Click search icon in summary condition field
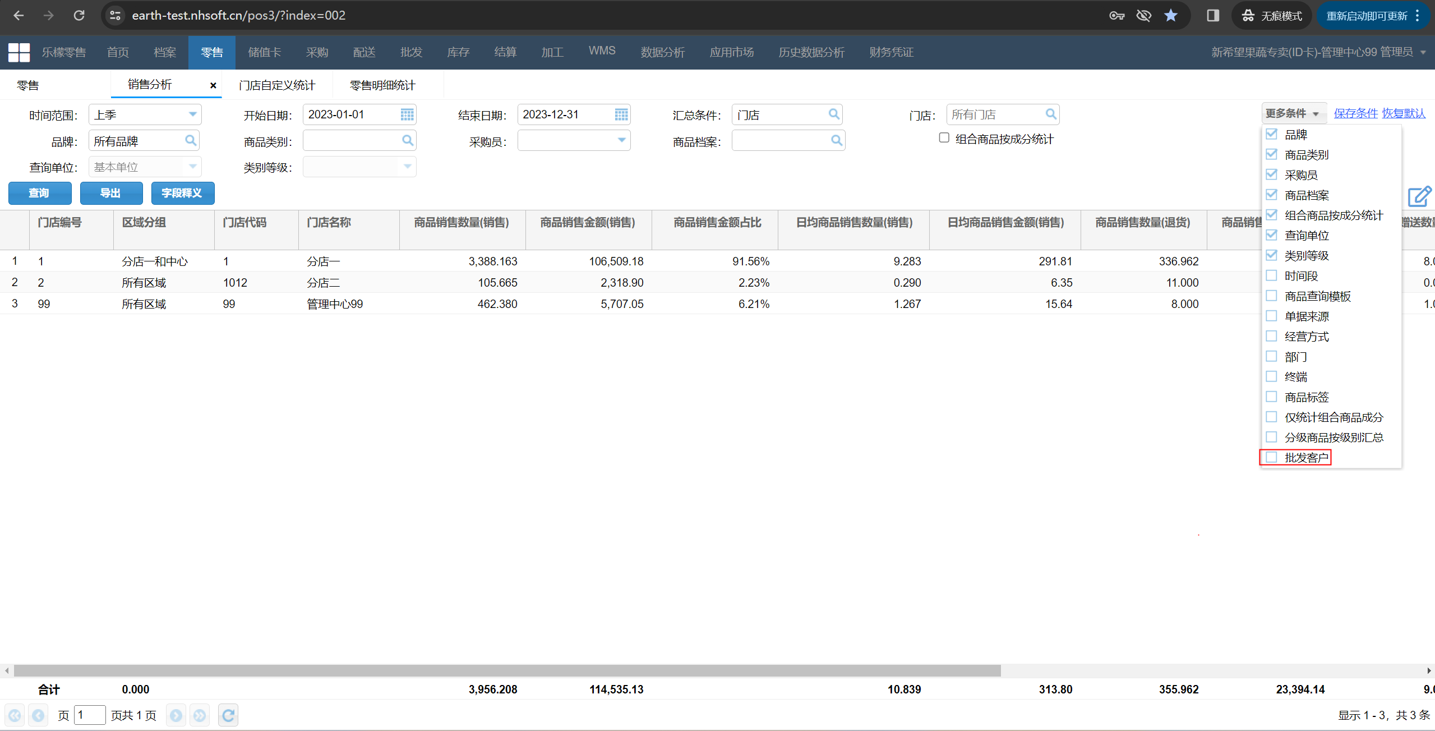Image resolution: width=1435 pixels, height=731 pixels. (834, 114)
